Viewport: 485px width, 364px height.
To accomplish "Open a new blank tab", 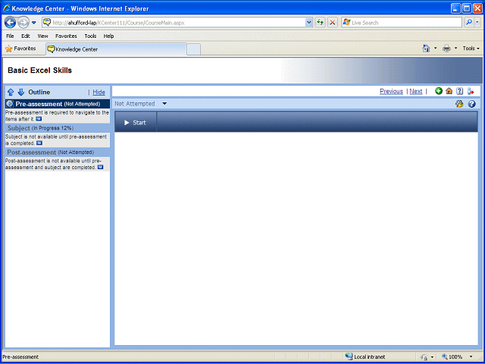I will click(x=194, y=49).
